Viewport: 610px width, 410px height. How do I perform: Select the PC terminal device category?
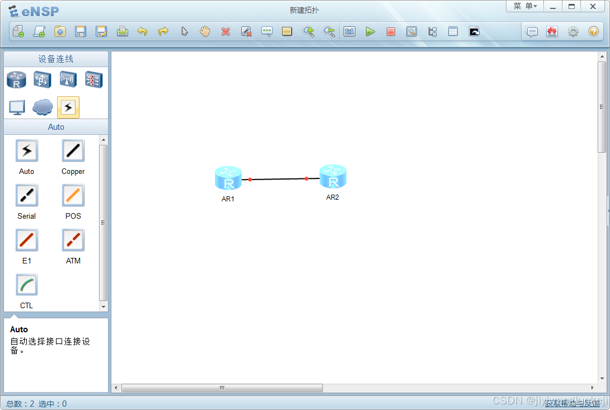click(17, 107)
